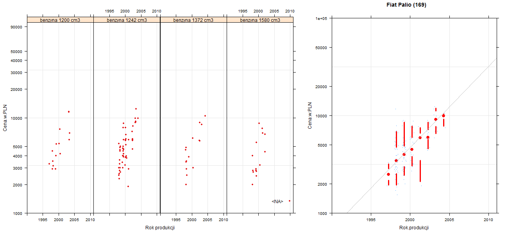Viewport: 508px width, 234px height.
Task: Click the 1995 tick below the benzyna 1372 cm3 panel
Action: [x=176, y=220]
